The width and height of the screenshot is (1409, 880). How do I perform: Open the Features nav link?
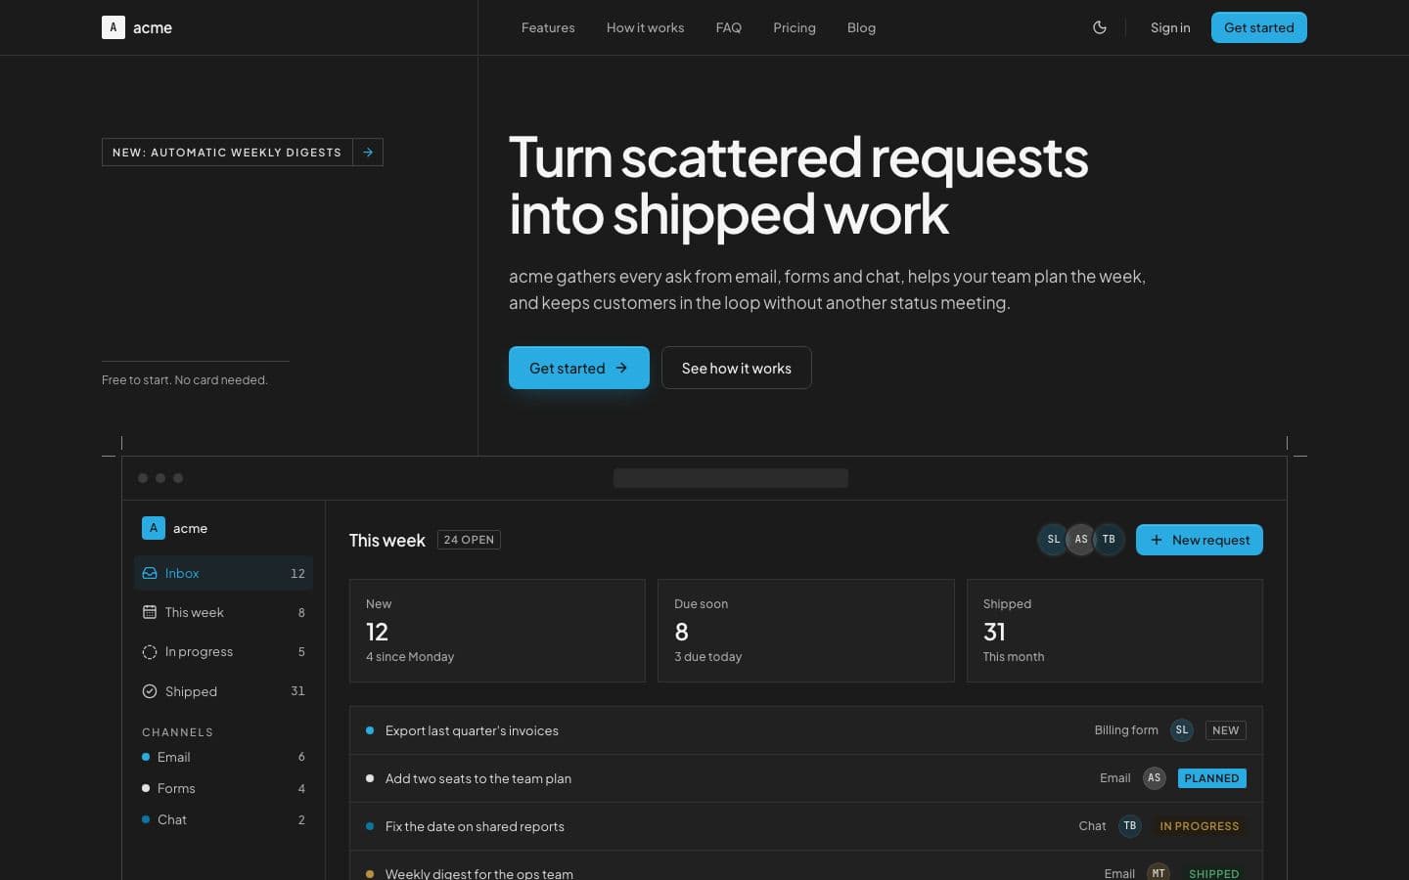click(548, 27)
